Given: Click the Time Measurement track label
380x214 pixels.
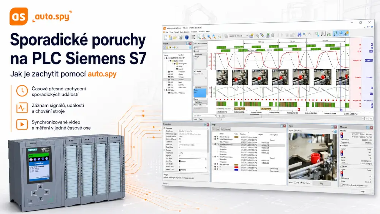Looking at the screenshot, I should click(x=200, y=44).
